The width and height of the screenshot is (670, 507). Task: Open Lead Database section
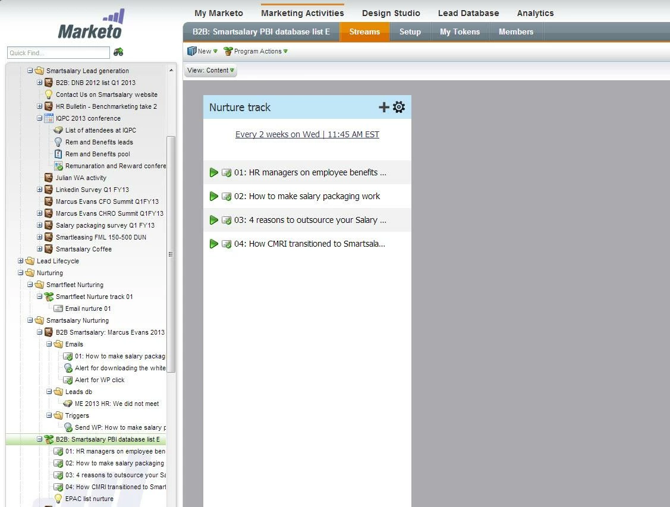[468, 13]
